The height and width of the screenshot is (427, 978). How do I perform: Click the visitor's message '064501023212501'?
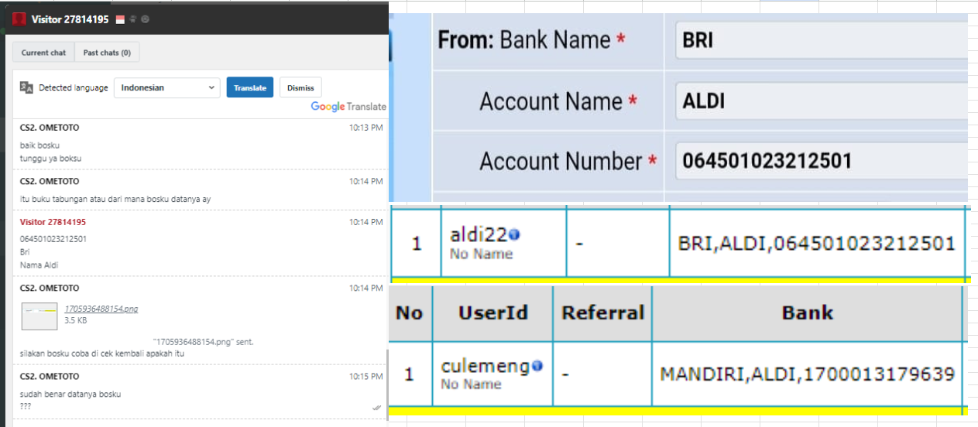[53, 239]
